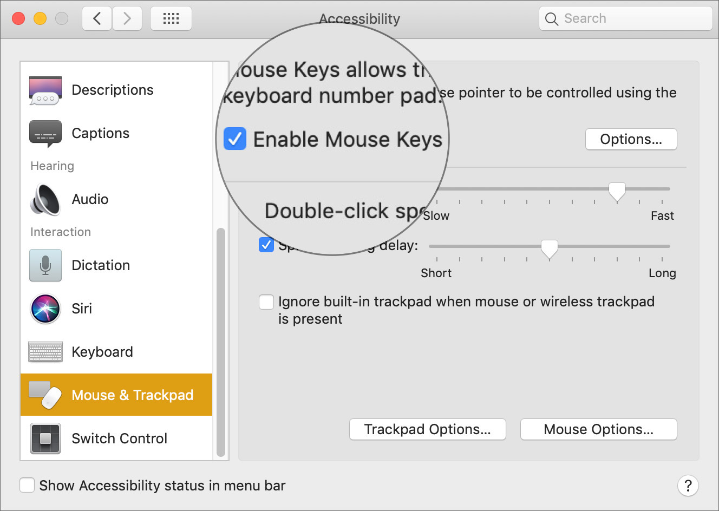This screenshot has width=719, height=511.
Task: Click the Siri icon in the sidebar
Action: (45, 308)
